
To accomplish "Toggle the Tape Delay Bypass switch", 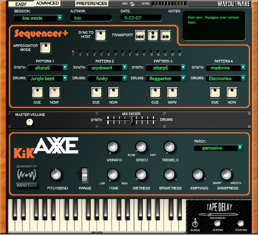I will click(x=195, y=223).
